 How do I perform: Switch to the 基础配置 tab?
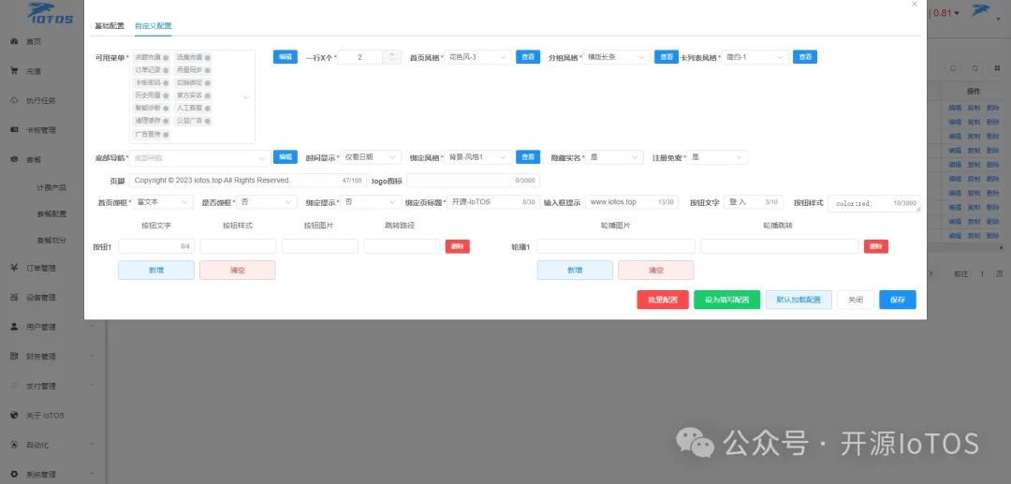pyautogui.click(x=110, y=26)
